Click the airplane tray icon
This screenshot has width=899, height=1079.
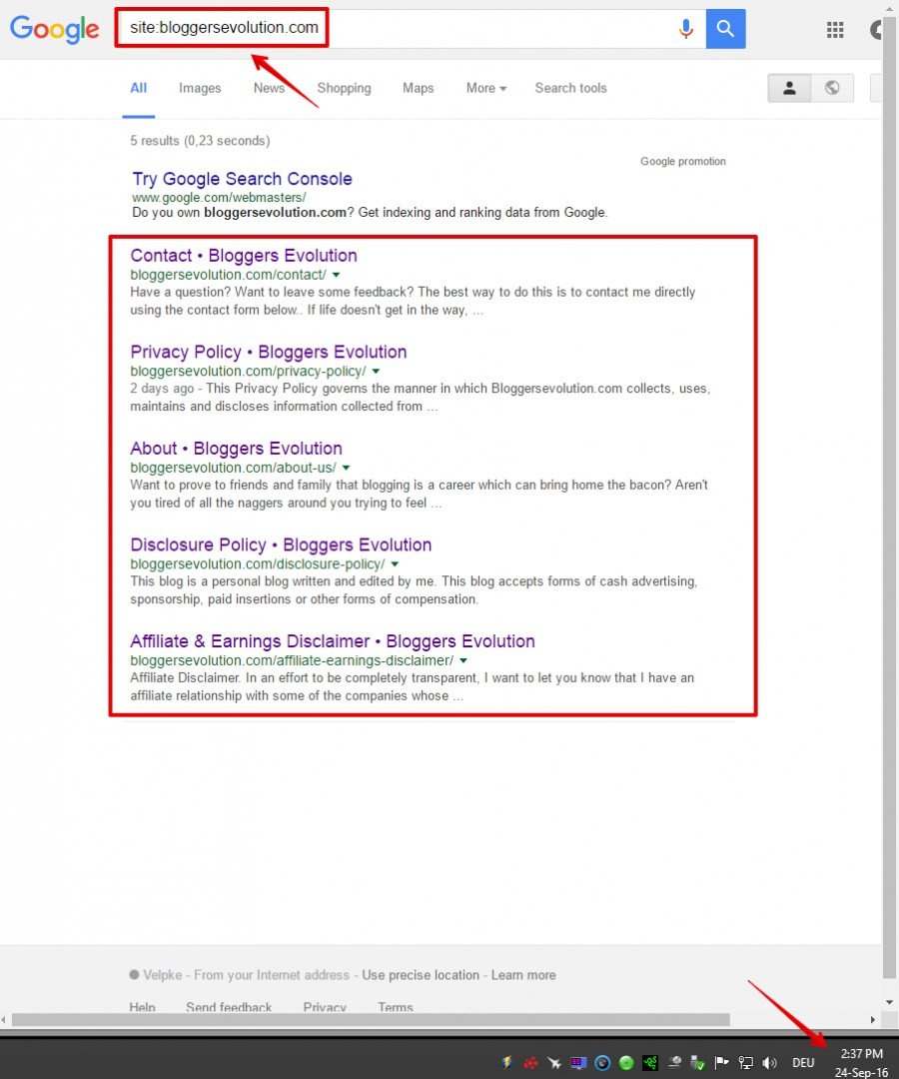coord(554,1063)
